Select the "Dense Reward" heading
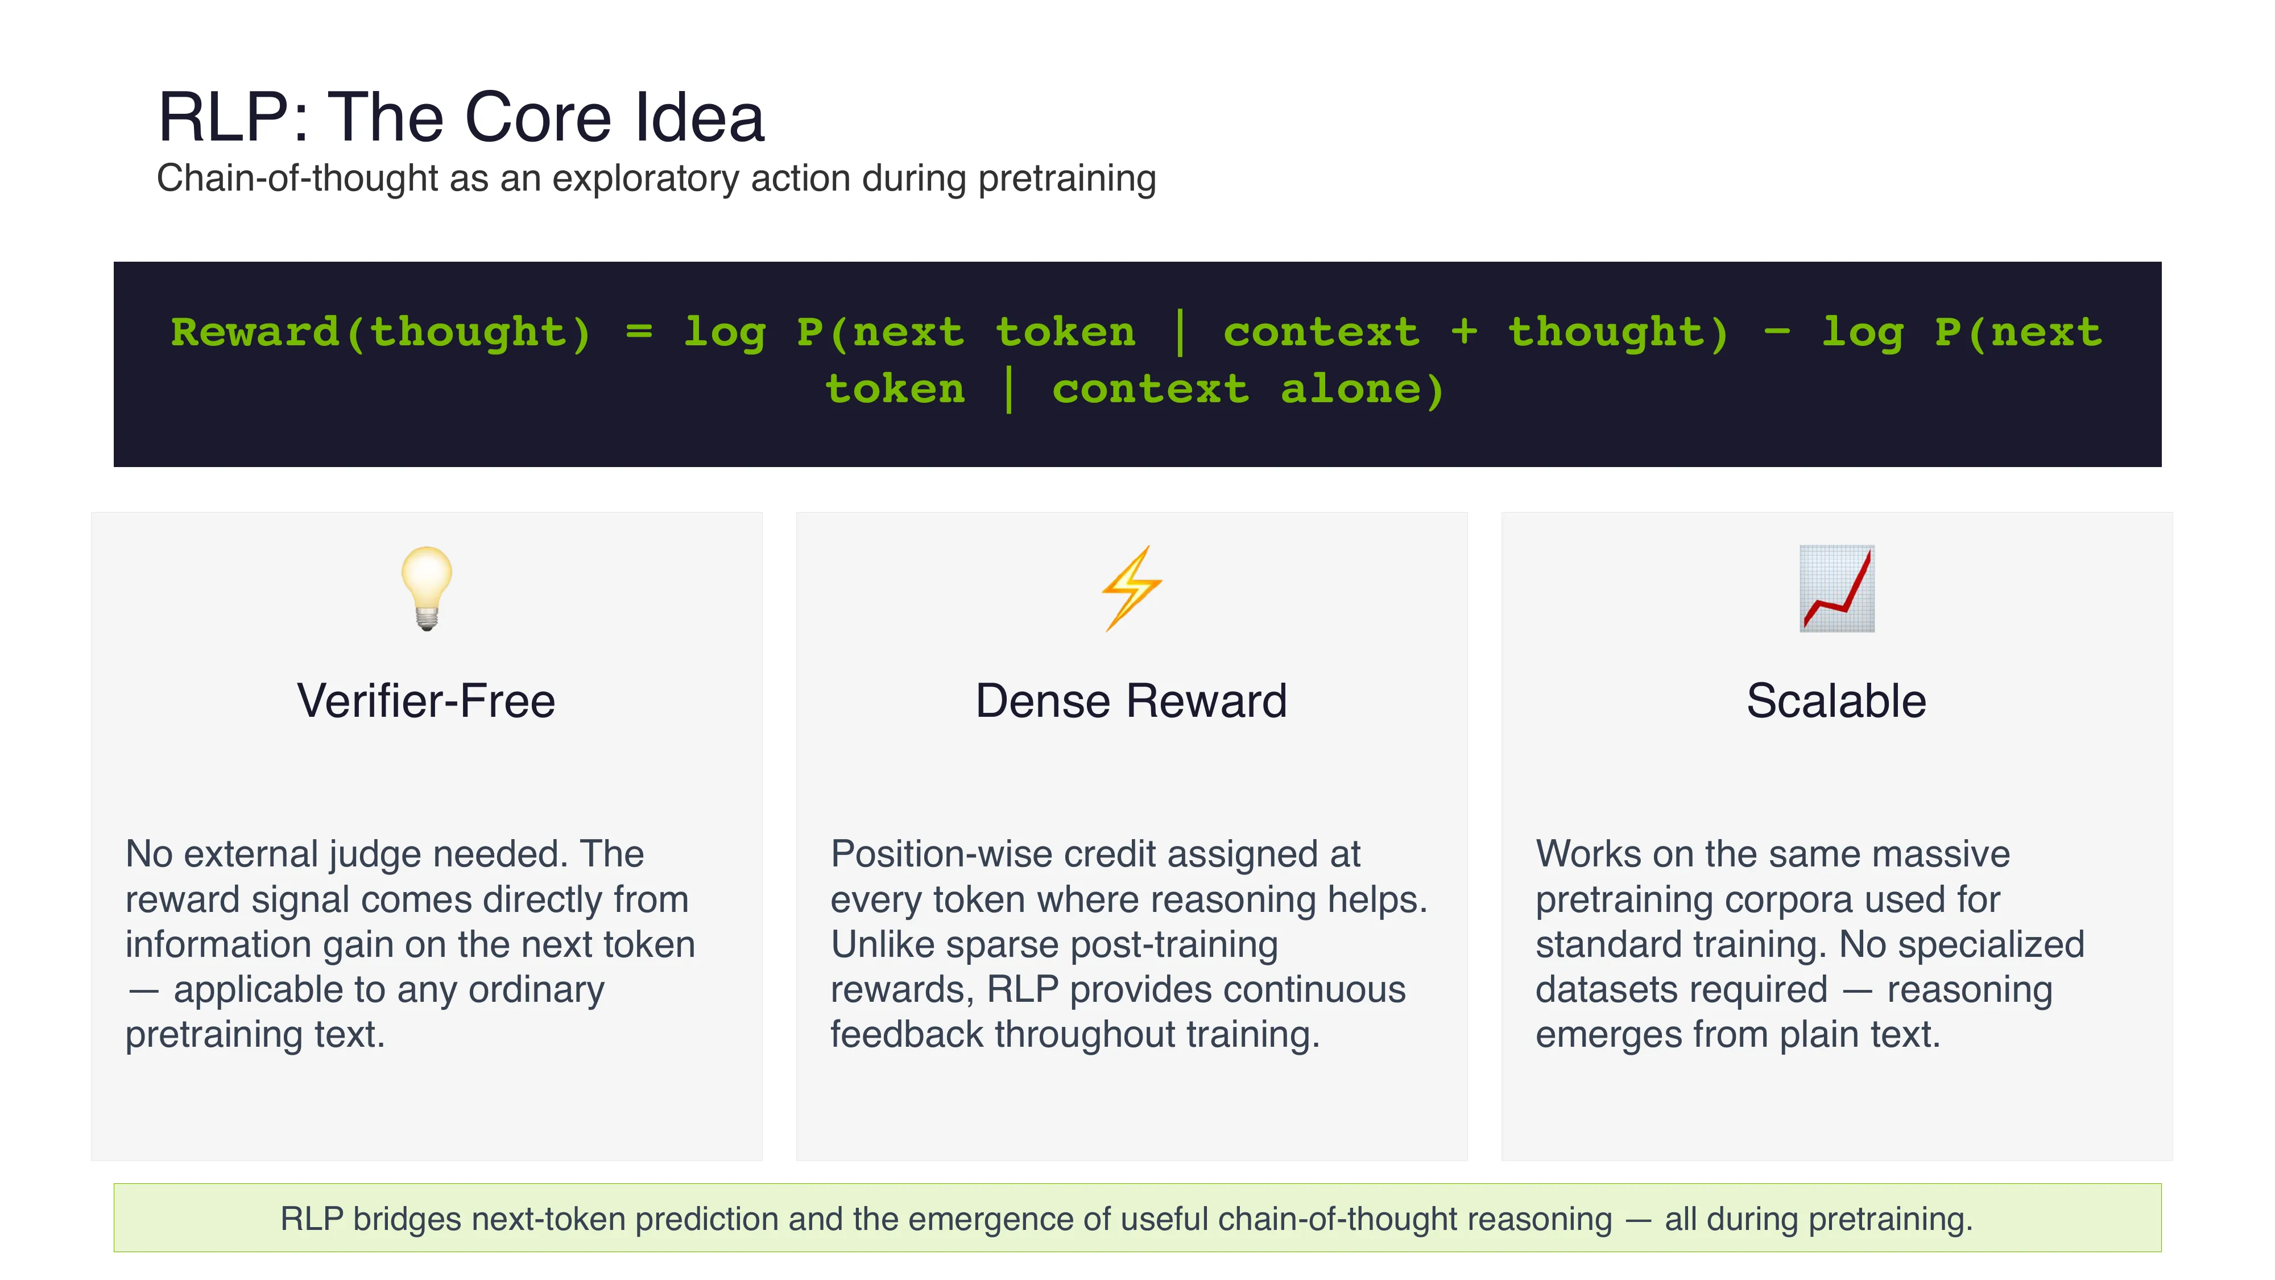Viewport: 2275px width, 1280px height. [x=1131, y=701]
